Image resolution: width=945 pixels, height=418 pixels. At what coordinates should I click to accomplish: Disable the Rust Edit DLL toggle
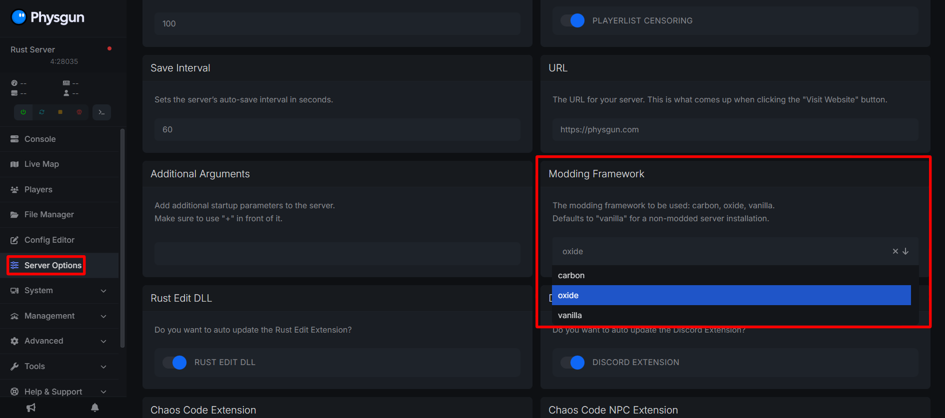pyautogui.click(x=174, y=362)
